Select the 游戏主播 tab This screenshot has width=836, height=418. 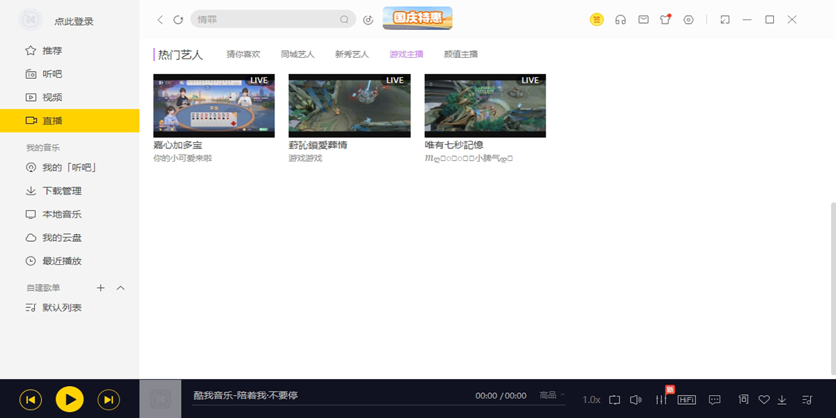tap(406, 54)
